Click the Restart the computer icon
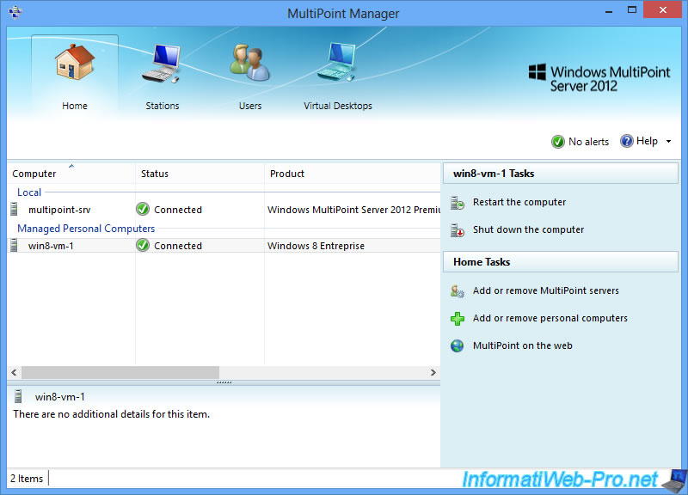 [458, 203]
